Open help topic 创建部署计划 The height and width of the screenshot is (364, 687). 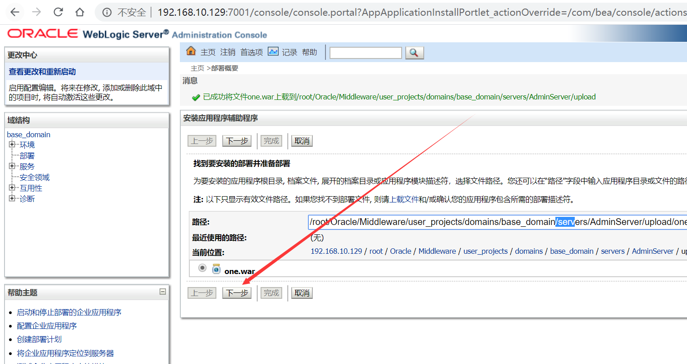(39, 339)
